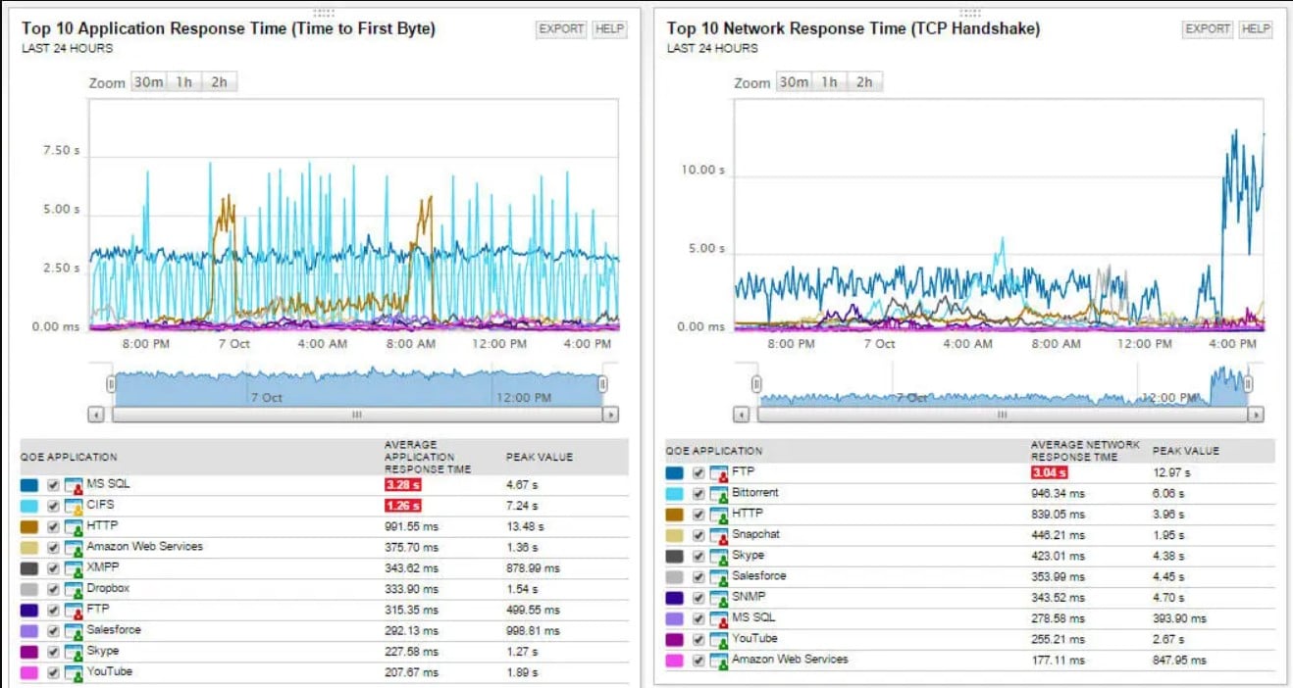Uncheck the Snapchat series checkbox
Screen dimensions: 1293x688
coord(698,535)
